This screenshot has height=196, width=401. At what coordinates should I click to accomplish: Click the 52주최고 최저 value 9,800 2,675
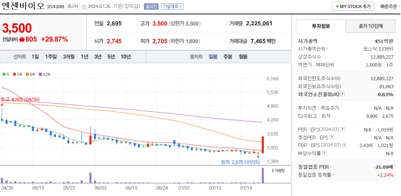tap(380, 116)
